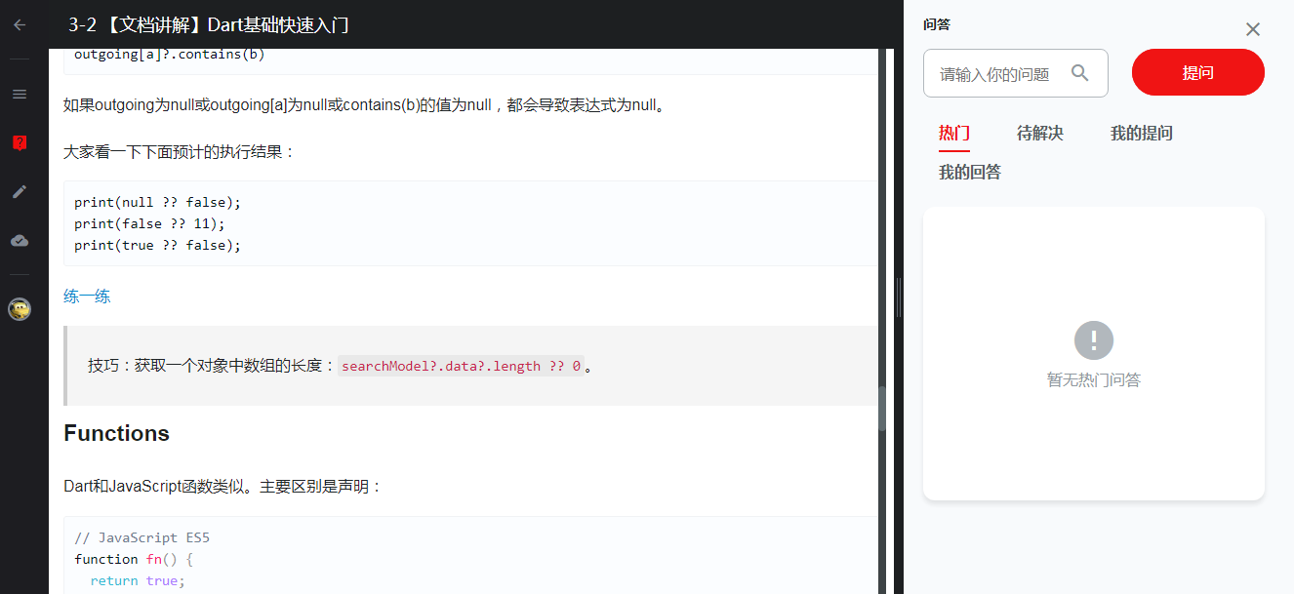Image resolution: width=1294 pixels, height=594 pixels.
Task: Click the red 提问 button
Action: pos(1198,72)
